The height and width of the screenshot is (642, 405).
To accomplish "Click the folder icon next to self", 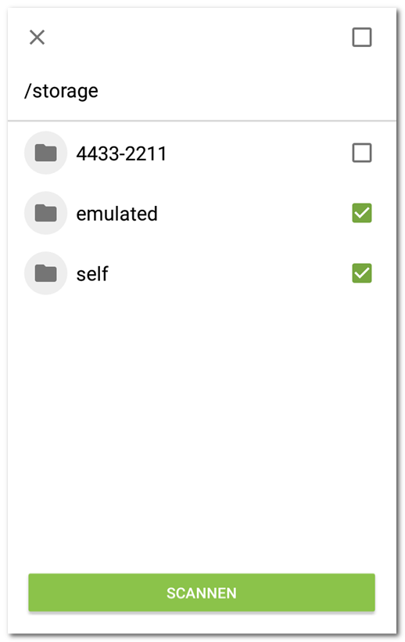I will 46,273.
